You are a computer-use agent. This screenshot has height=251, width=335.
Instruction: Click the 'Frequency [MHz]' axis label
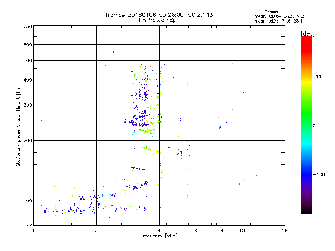pos(159,236)
